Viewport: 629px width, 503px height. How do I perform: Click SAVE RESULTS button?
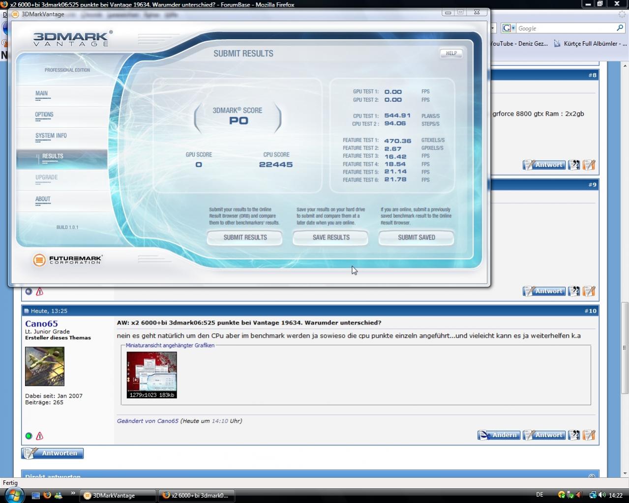331,237
